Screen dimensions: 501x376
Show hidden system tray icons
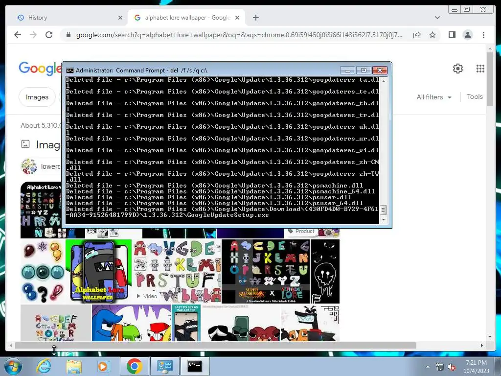point(428,367)
